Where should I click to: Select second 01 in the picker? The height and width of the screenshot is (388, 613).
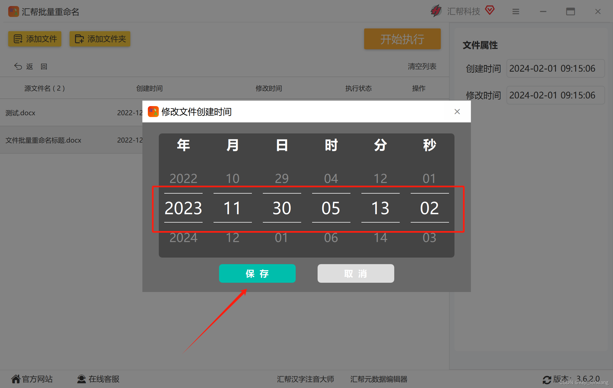(429, 179)
